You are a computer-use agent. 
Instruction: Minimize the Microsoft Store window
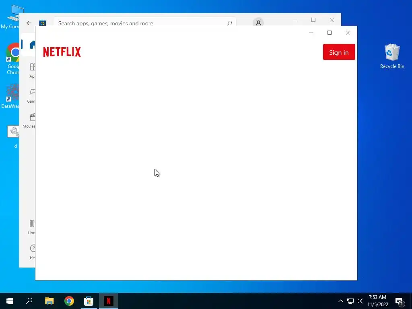point(295,20)
